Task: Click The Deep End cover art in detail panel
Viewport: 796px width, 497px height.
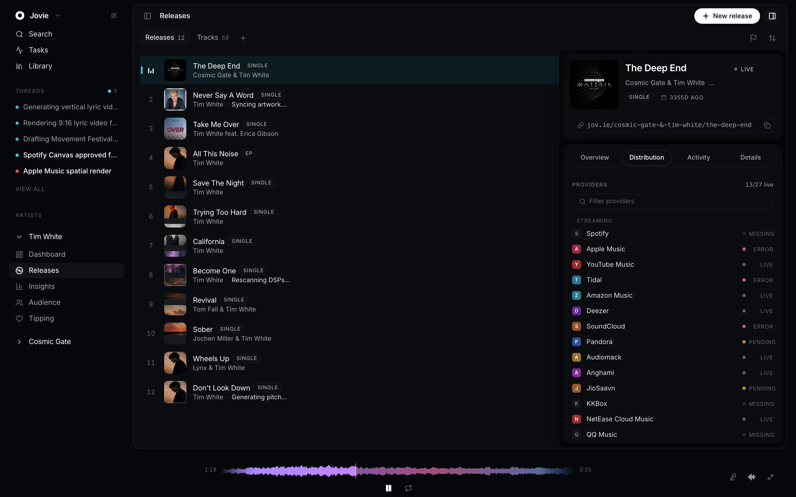Action: coord(594,84)
